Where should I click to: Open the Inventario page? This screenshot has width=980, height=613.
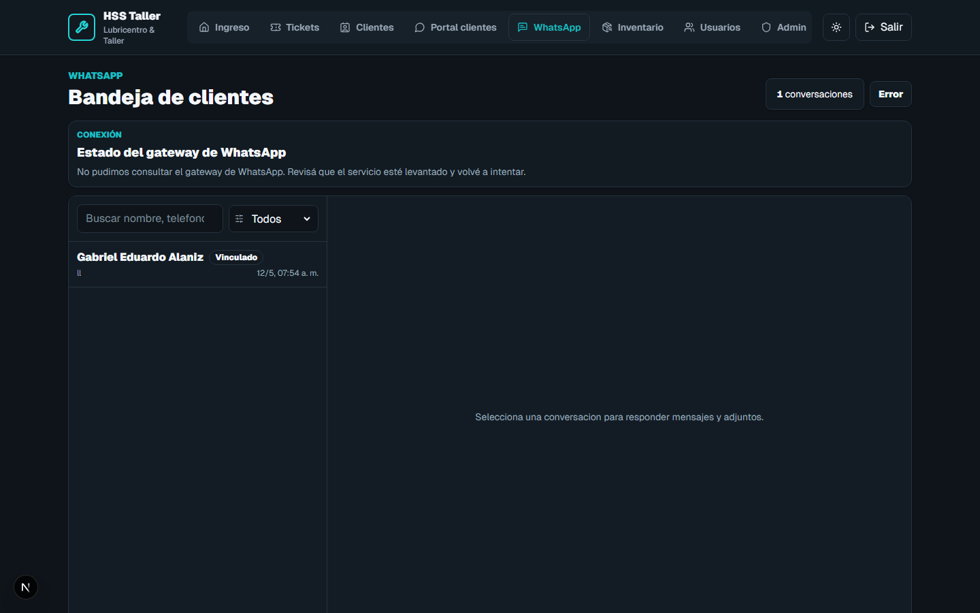pos(633,27)
